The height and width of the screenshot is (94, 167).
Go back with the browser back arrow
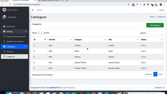click(x=3, y=4)
